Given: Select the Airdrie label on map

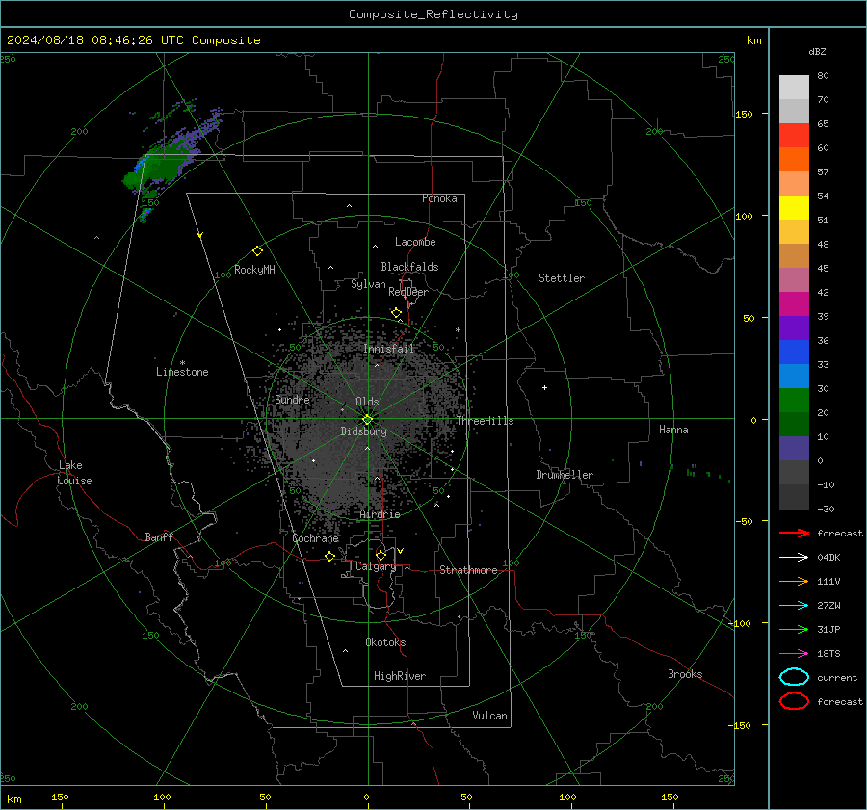Looking at the screenshot, I should pyautogui.click(x=380, y=514).
